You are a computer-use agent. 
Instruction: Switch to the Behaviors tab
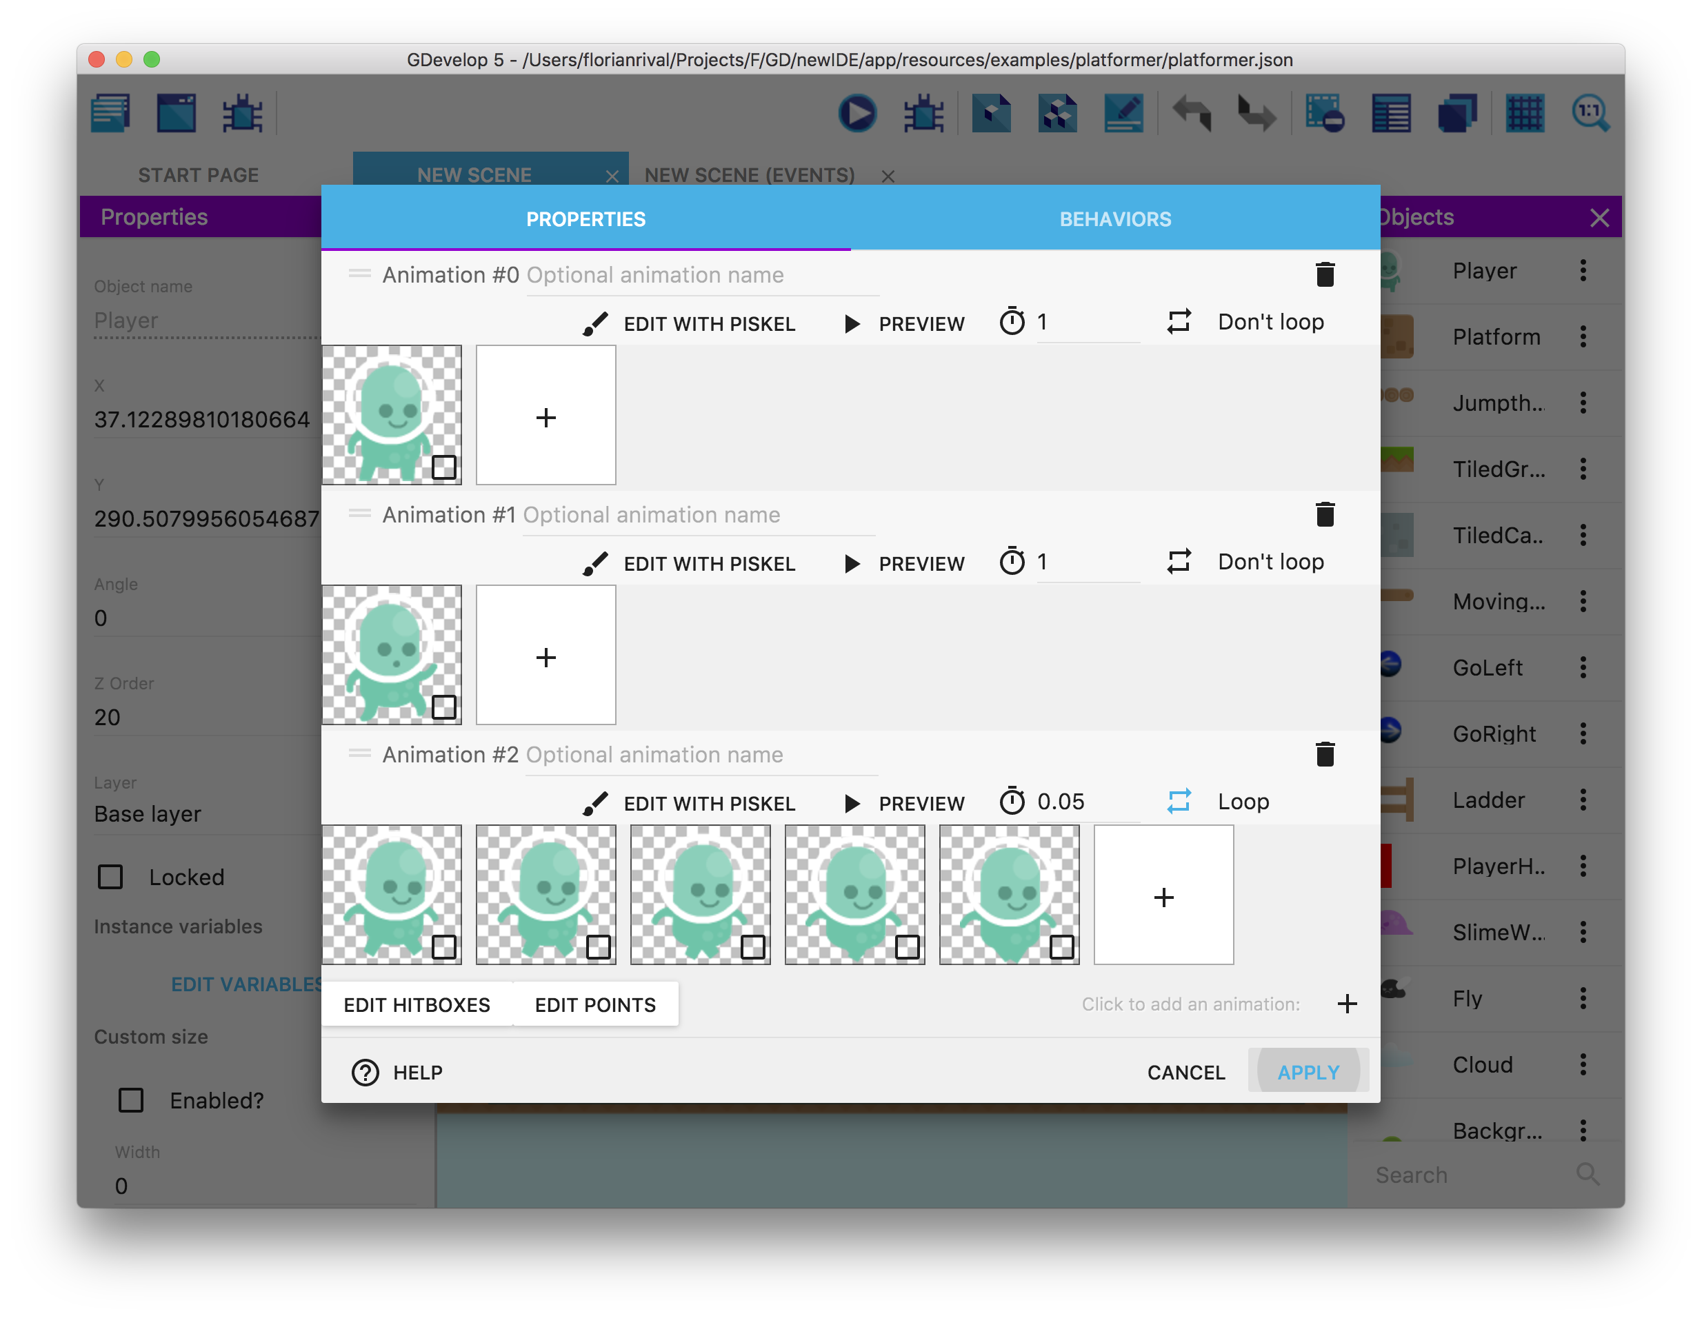click(1115, 219)
